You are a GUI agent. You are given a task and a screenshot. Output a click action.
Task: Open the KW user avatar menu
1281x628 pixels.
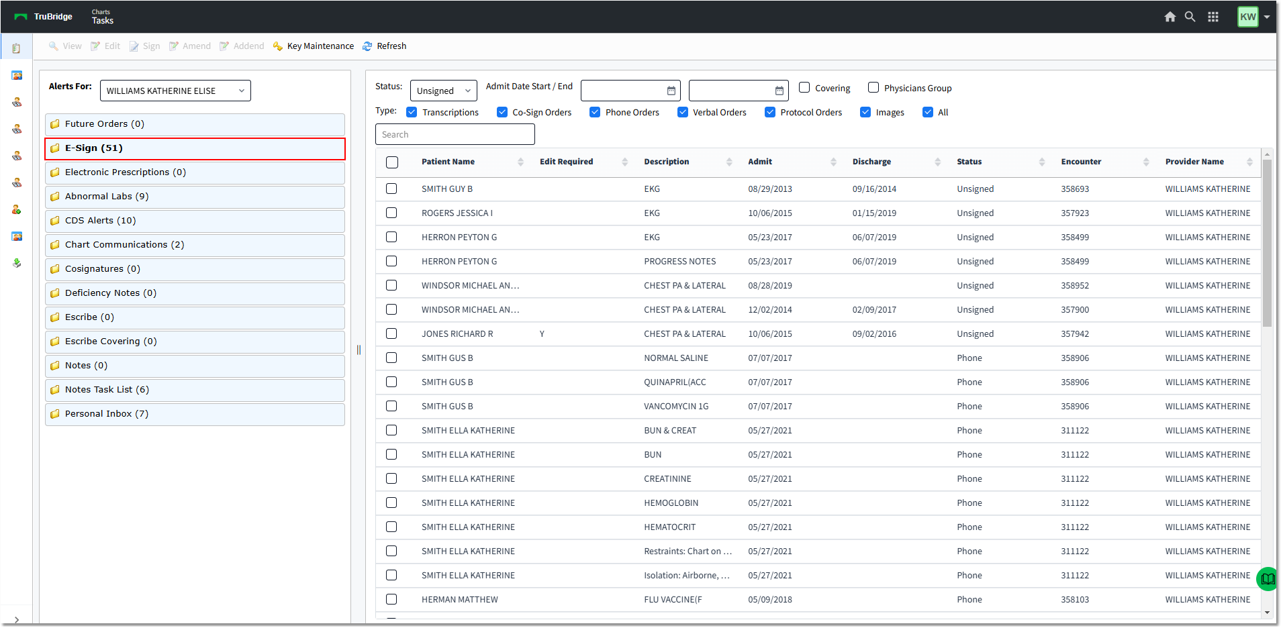(1248, 17)
